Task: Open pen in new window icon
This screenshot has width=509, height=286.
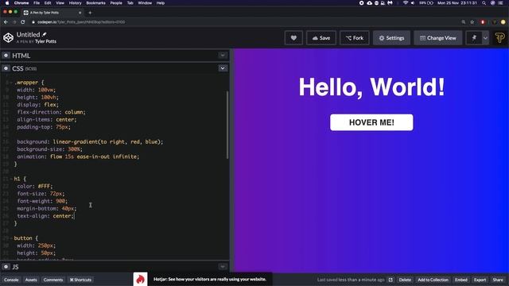Action: pyautogui.click(x=390, y=280)
